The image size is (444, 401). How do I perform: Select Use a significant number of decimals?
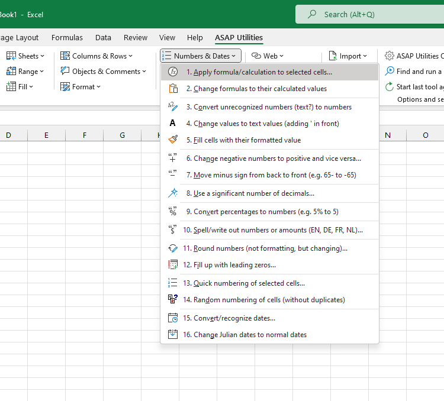coord(269,193)
